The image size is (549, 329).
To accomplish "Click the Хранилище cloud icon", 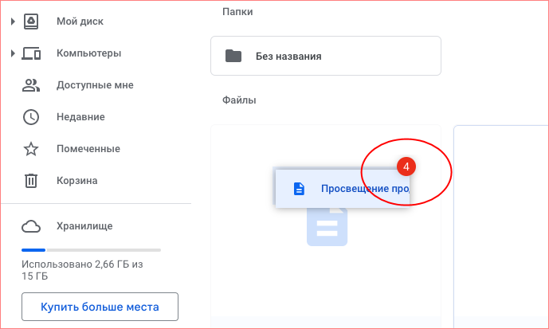I will point(31,226).
